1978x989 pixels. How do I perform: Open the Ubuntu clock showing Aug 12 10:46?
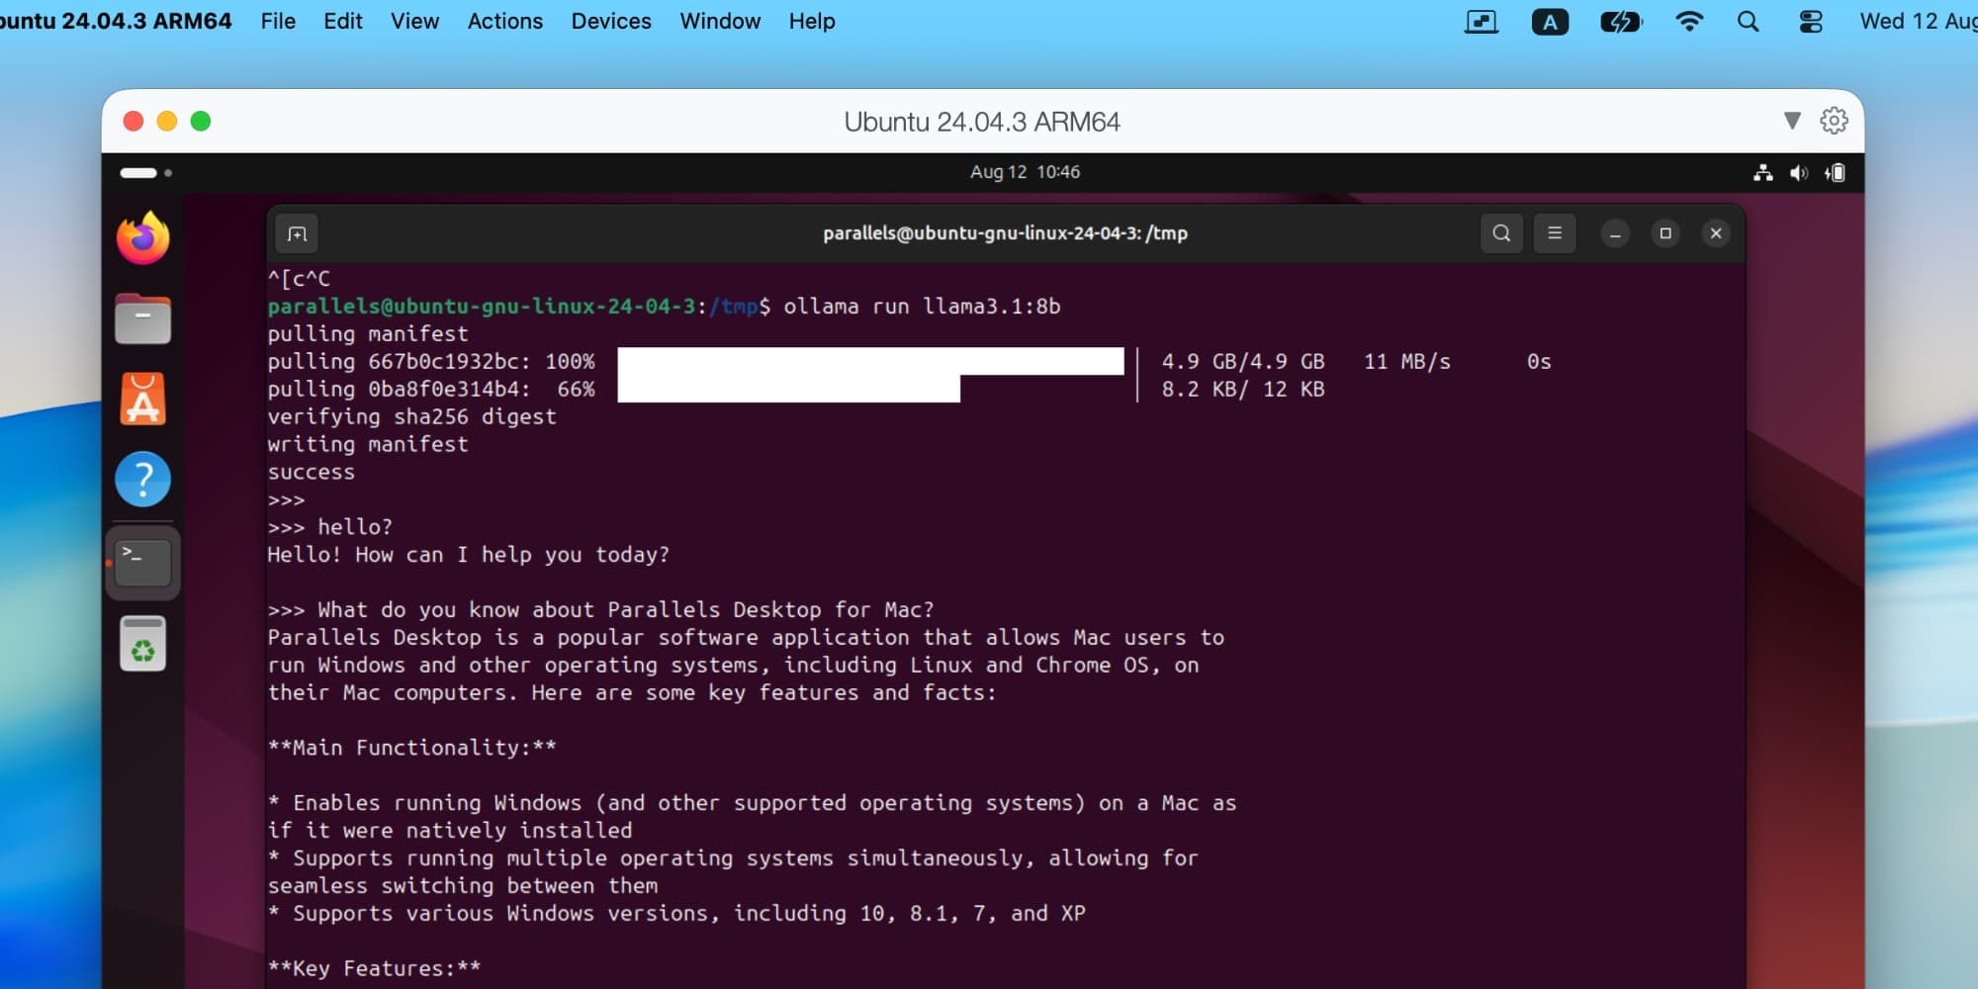tap(1025, 172)
